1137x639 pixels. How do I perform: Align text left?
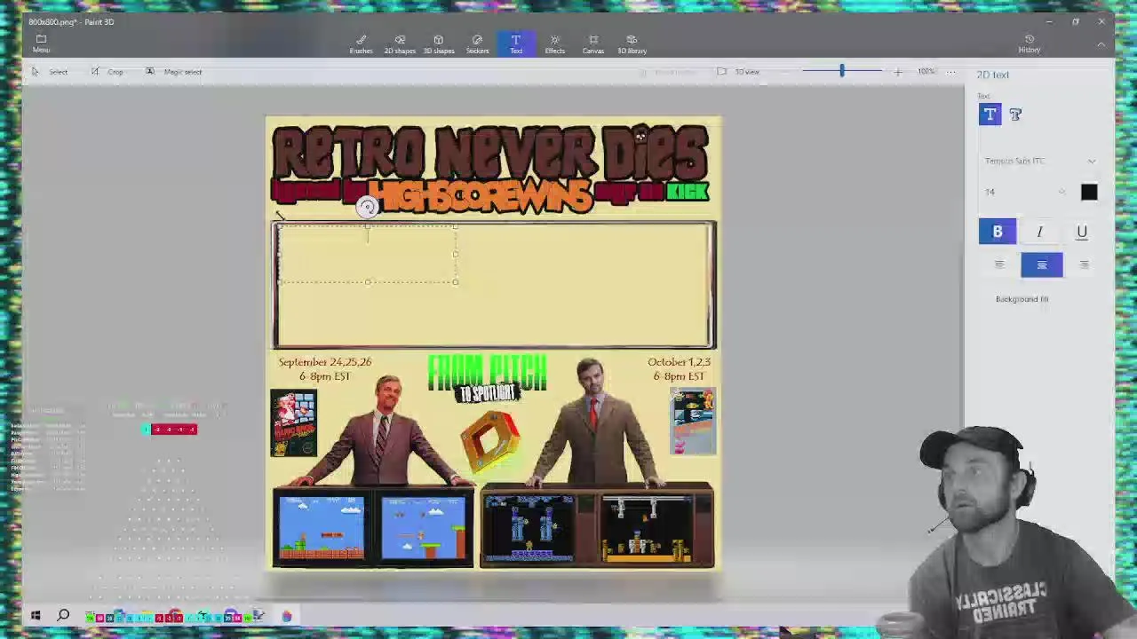pos(999,264)
